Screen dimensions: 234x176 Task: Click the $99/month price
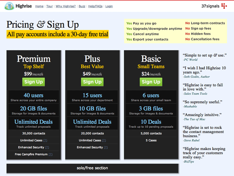pyautogui.click(x=34, y=74)
